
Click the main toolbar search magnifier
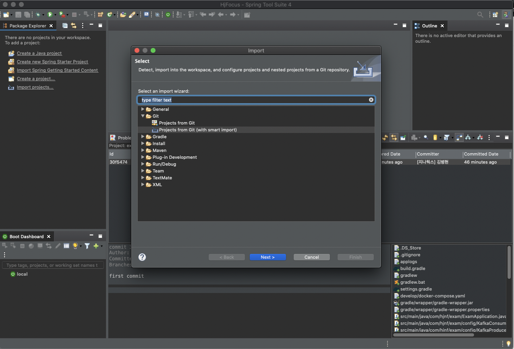[480, 15]
